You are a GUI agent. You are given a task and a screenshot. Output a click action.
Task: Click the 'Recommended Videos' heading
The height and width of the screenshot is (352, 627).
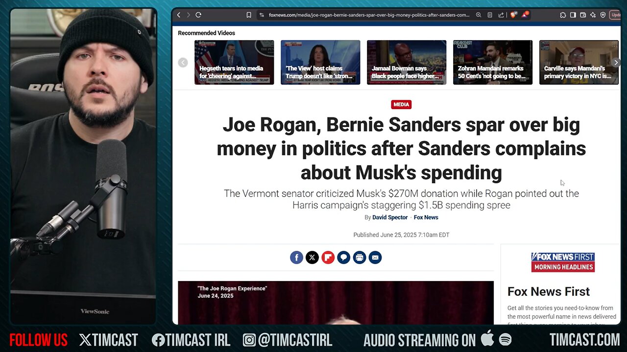(206, 33)
